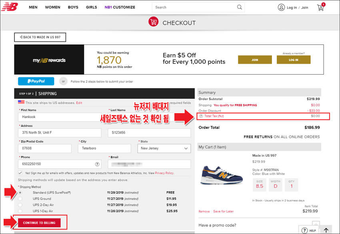Click the blue shoe product thumbnail
340x234 pixels.
222,175
